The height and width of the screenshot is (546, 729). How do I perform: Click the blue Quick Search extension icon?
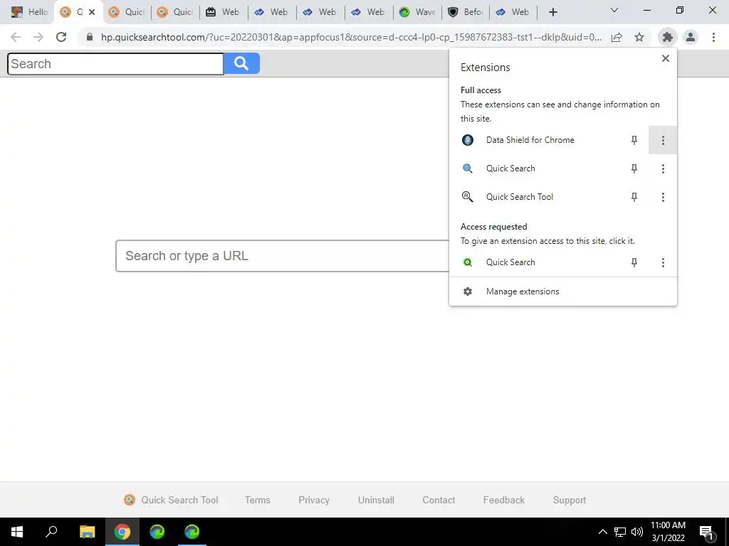pyautogui.click(x=467, y=168)
